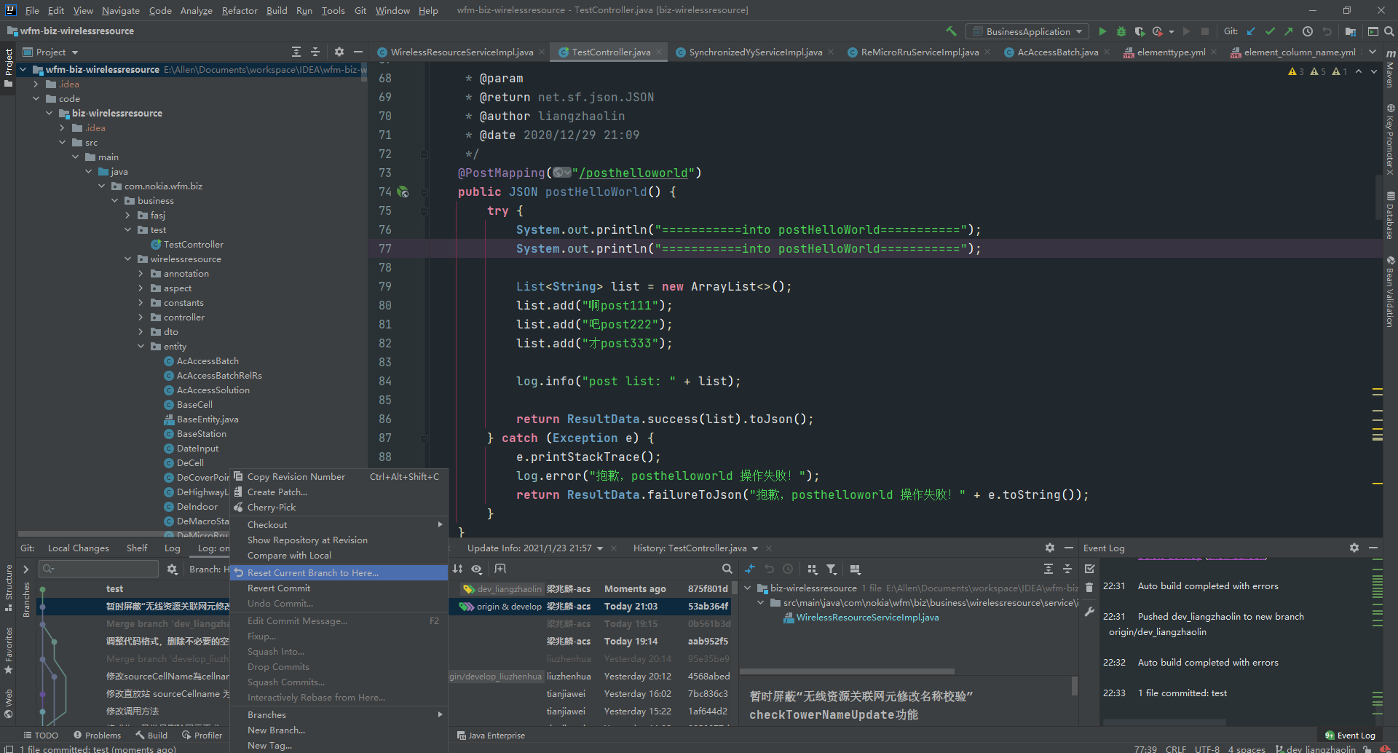Viewport: 1398px width, 753px height.
Task: Open the Profiler tool window button
Action: coord(202,735)
